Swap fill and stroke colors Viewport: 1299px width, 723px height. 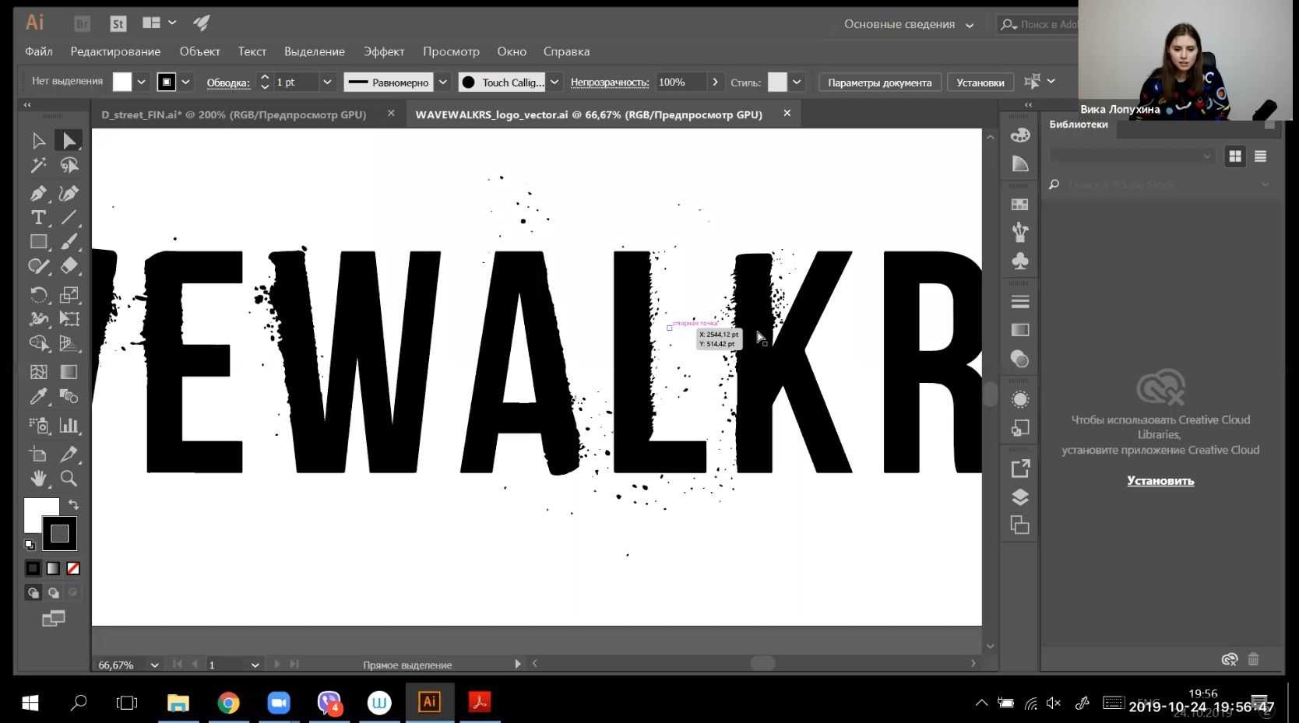(73, 504)
